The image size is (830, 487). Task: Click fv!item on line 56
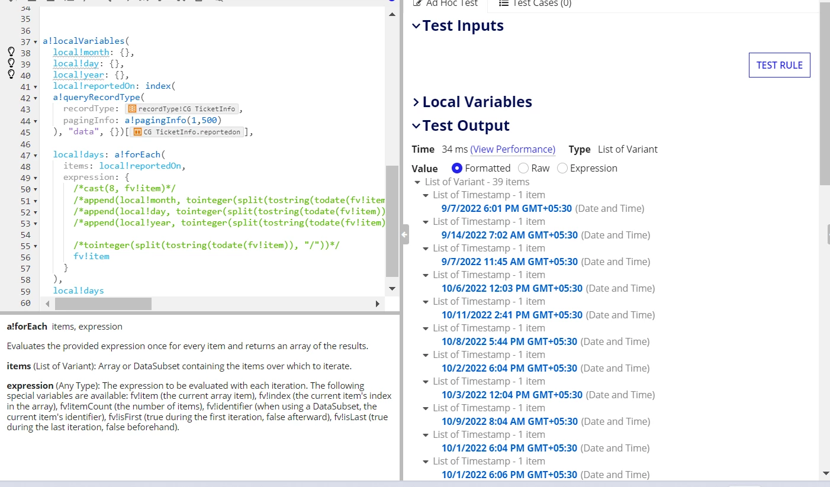(91, 257)
